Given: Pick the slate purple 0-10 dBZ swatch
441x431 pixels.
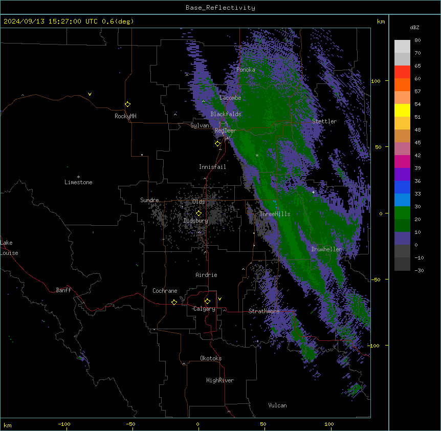Looking at the screenshot, I should (402, 239).
